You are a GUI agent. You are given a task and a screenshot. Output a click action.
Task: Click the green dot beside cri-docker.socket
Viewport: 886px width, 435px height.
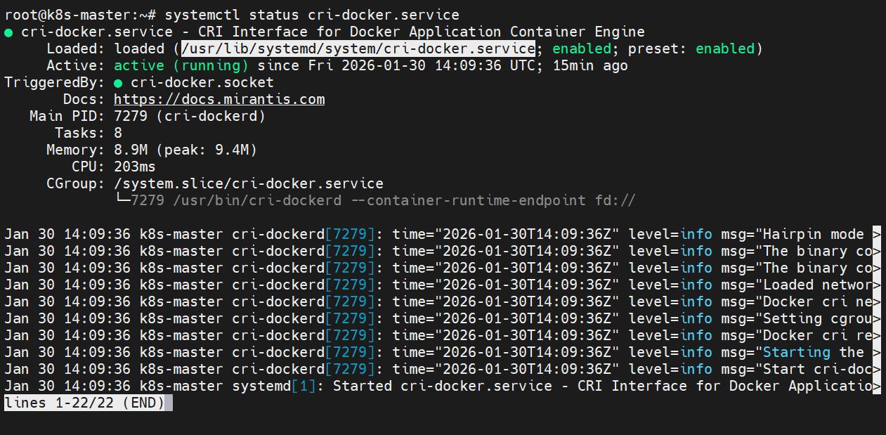(118, 83)
